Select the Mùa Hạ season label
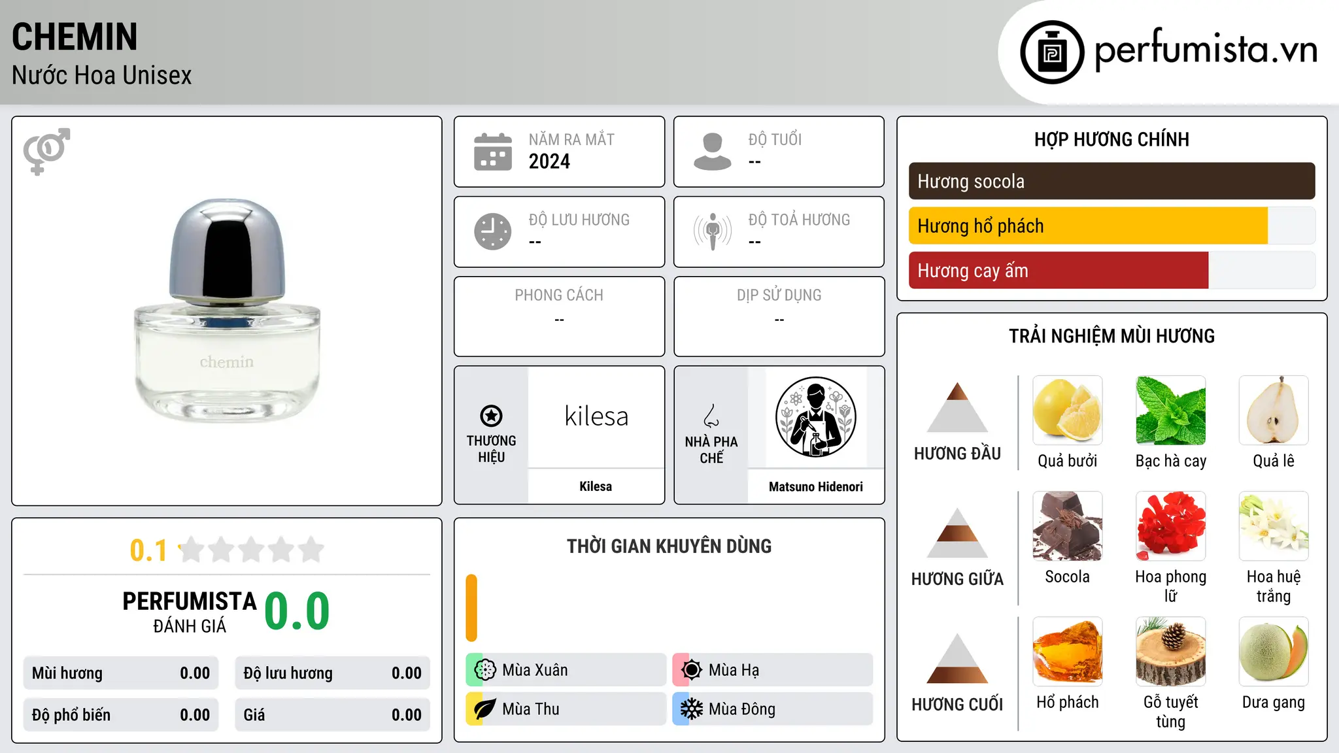Viewport: 1339px width, 753px height. [734, 670]
